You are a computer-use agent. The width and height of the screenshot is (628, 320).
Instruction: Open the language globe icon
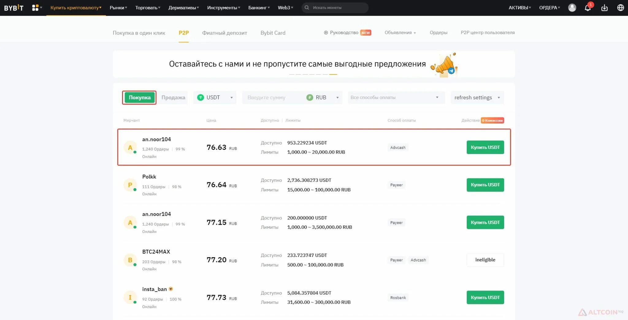620,8
